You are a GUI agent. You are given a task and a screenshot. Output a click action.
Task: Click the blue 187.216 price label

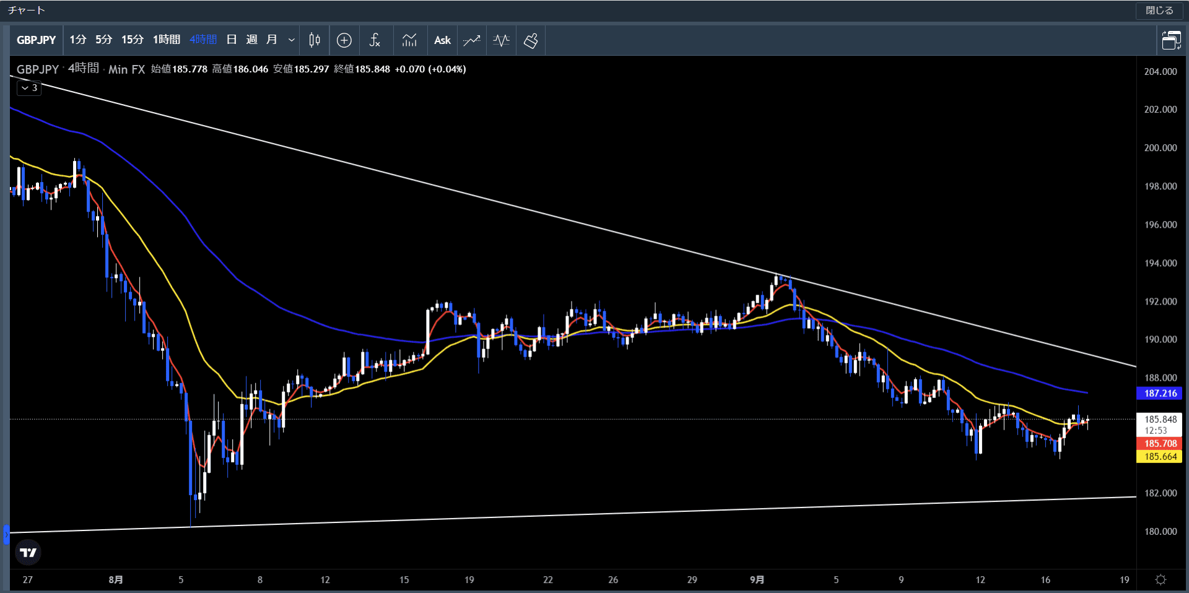coord(1160,393)
